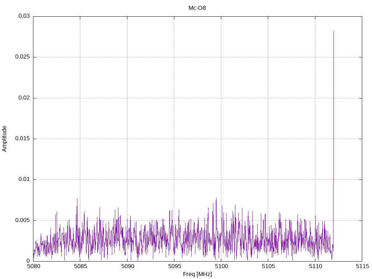
Task: Click the Freq [MHz] x-axis label
Action: (197, 274)
